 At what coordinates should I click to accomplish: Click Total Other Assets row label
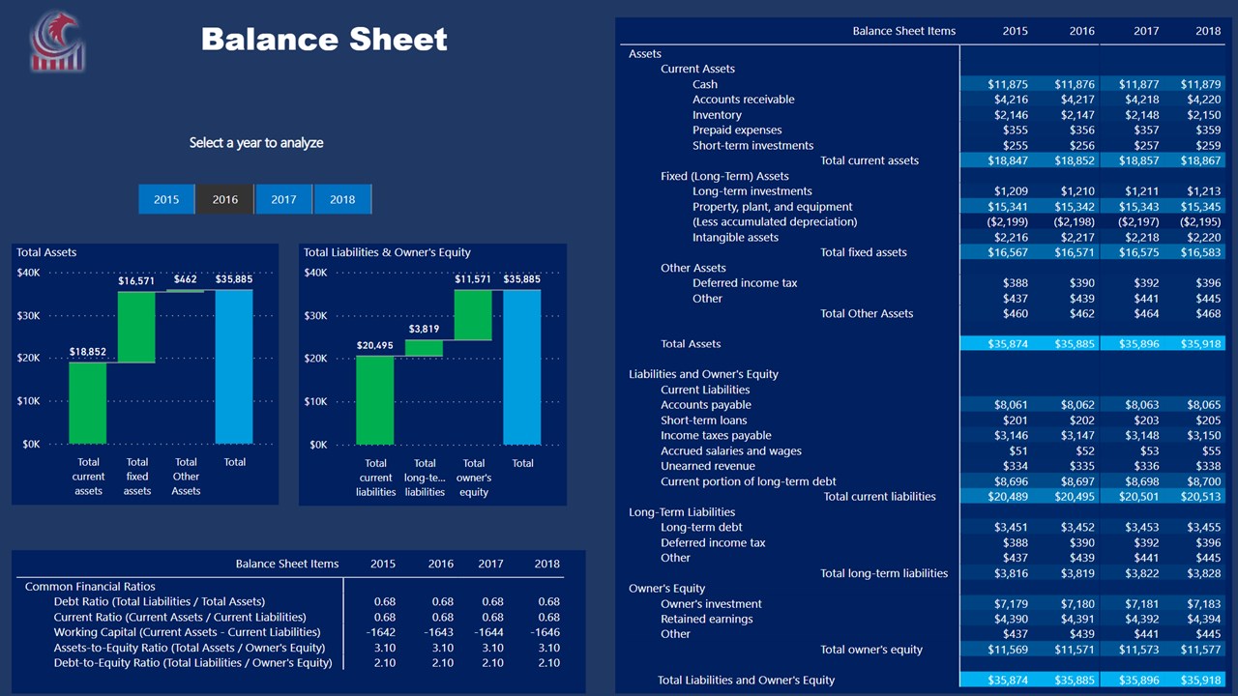click(x=867, y=313)
